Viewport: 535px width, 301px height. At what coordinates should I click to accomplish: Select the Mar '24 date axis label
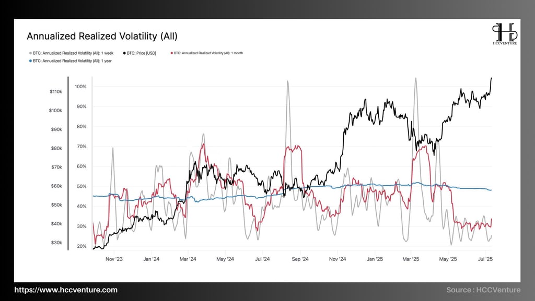pos(188,259)
